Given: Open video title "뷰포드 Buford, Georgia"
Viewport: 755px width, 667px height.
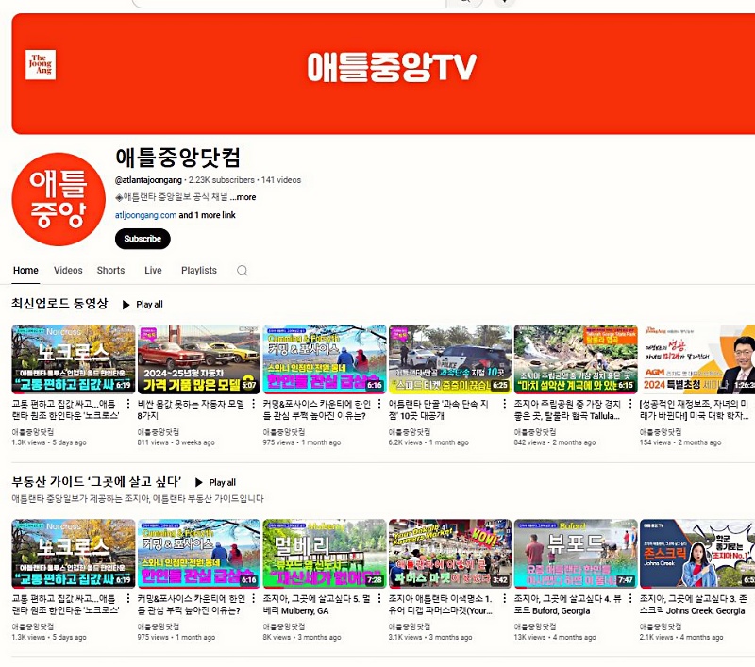Looking at the screenshot, I should click(x=568, y=605).
